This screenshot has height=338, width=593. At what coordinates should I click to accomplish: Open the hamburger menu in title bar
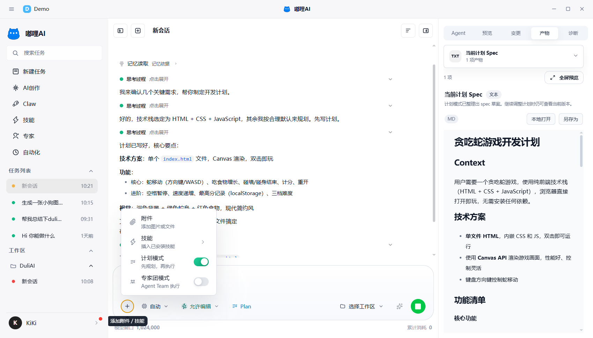coord(12,9)
